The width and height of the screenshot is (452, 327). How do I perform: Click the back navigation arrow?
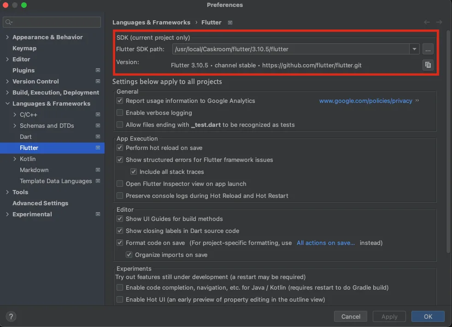[427, 22]
